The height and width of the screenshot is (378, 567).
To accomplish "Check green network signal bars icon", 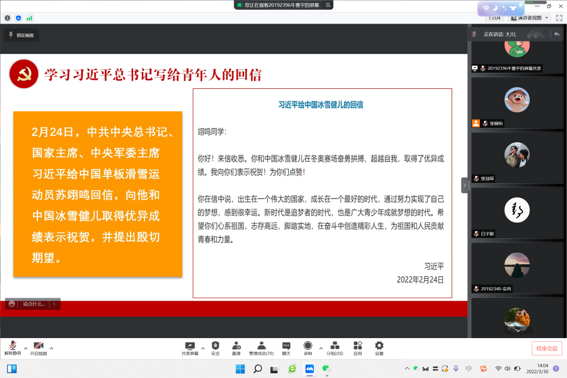I will tap(29, 18).
